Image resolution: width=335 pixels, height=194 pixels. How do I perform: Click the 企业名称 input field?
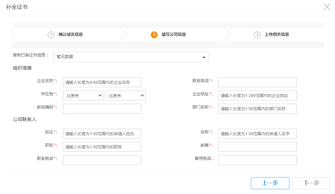click(102, 82)
